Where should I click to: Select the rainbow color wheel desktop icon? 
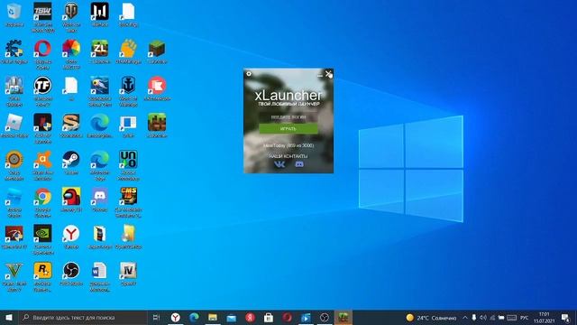pyautogui.click(x=71, y=54)
